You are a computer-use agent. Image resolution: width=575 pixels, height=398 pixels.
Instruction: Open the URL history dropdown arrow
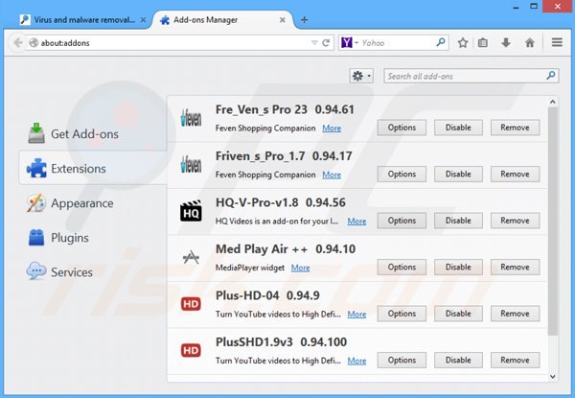(x=314, y=43)
